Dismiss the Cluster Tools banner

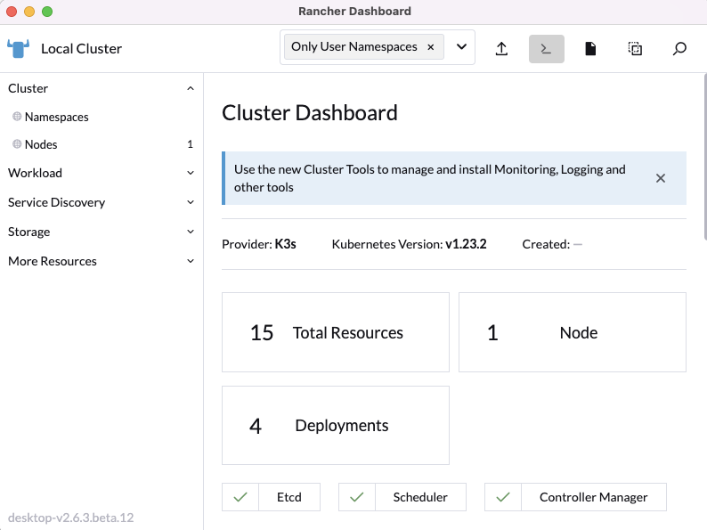[660, 178]
